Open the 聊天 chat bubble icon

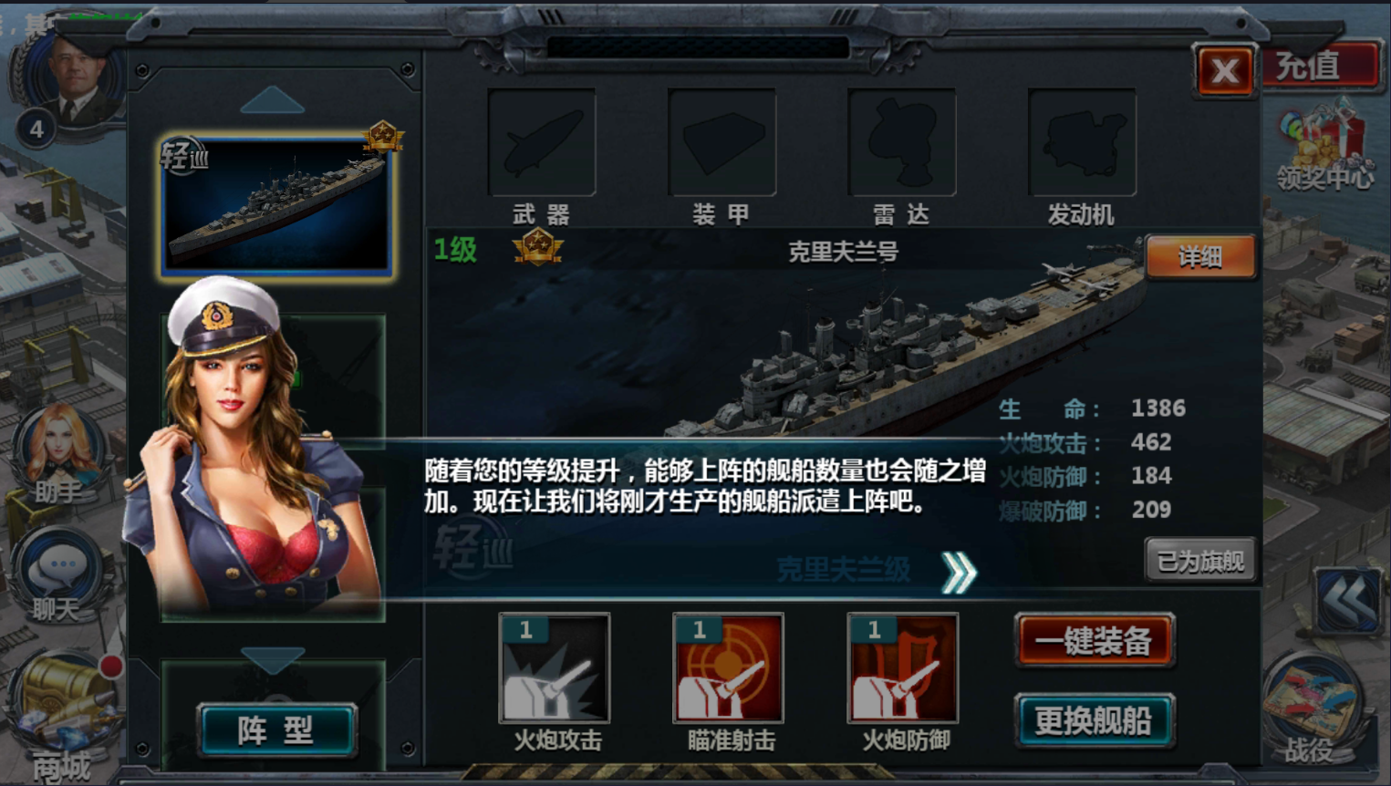tap(60, 567)
